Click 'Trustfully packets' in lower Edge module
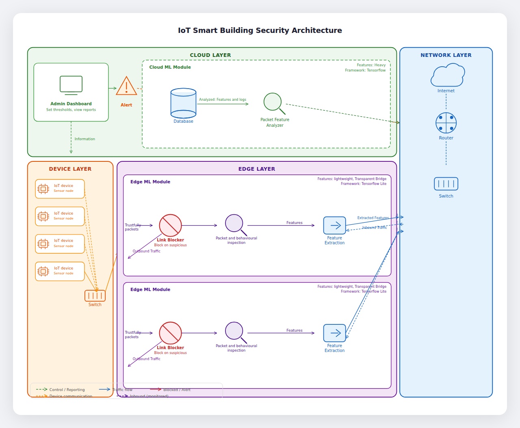The image size is (520, 428). (x=133, y=335)
